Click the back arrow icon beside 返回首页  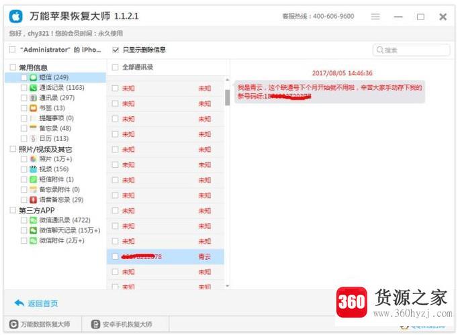click(x=19, y=303)
